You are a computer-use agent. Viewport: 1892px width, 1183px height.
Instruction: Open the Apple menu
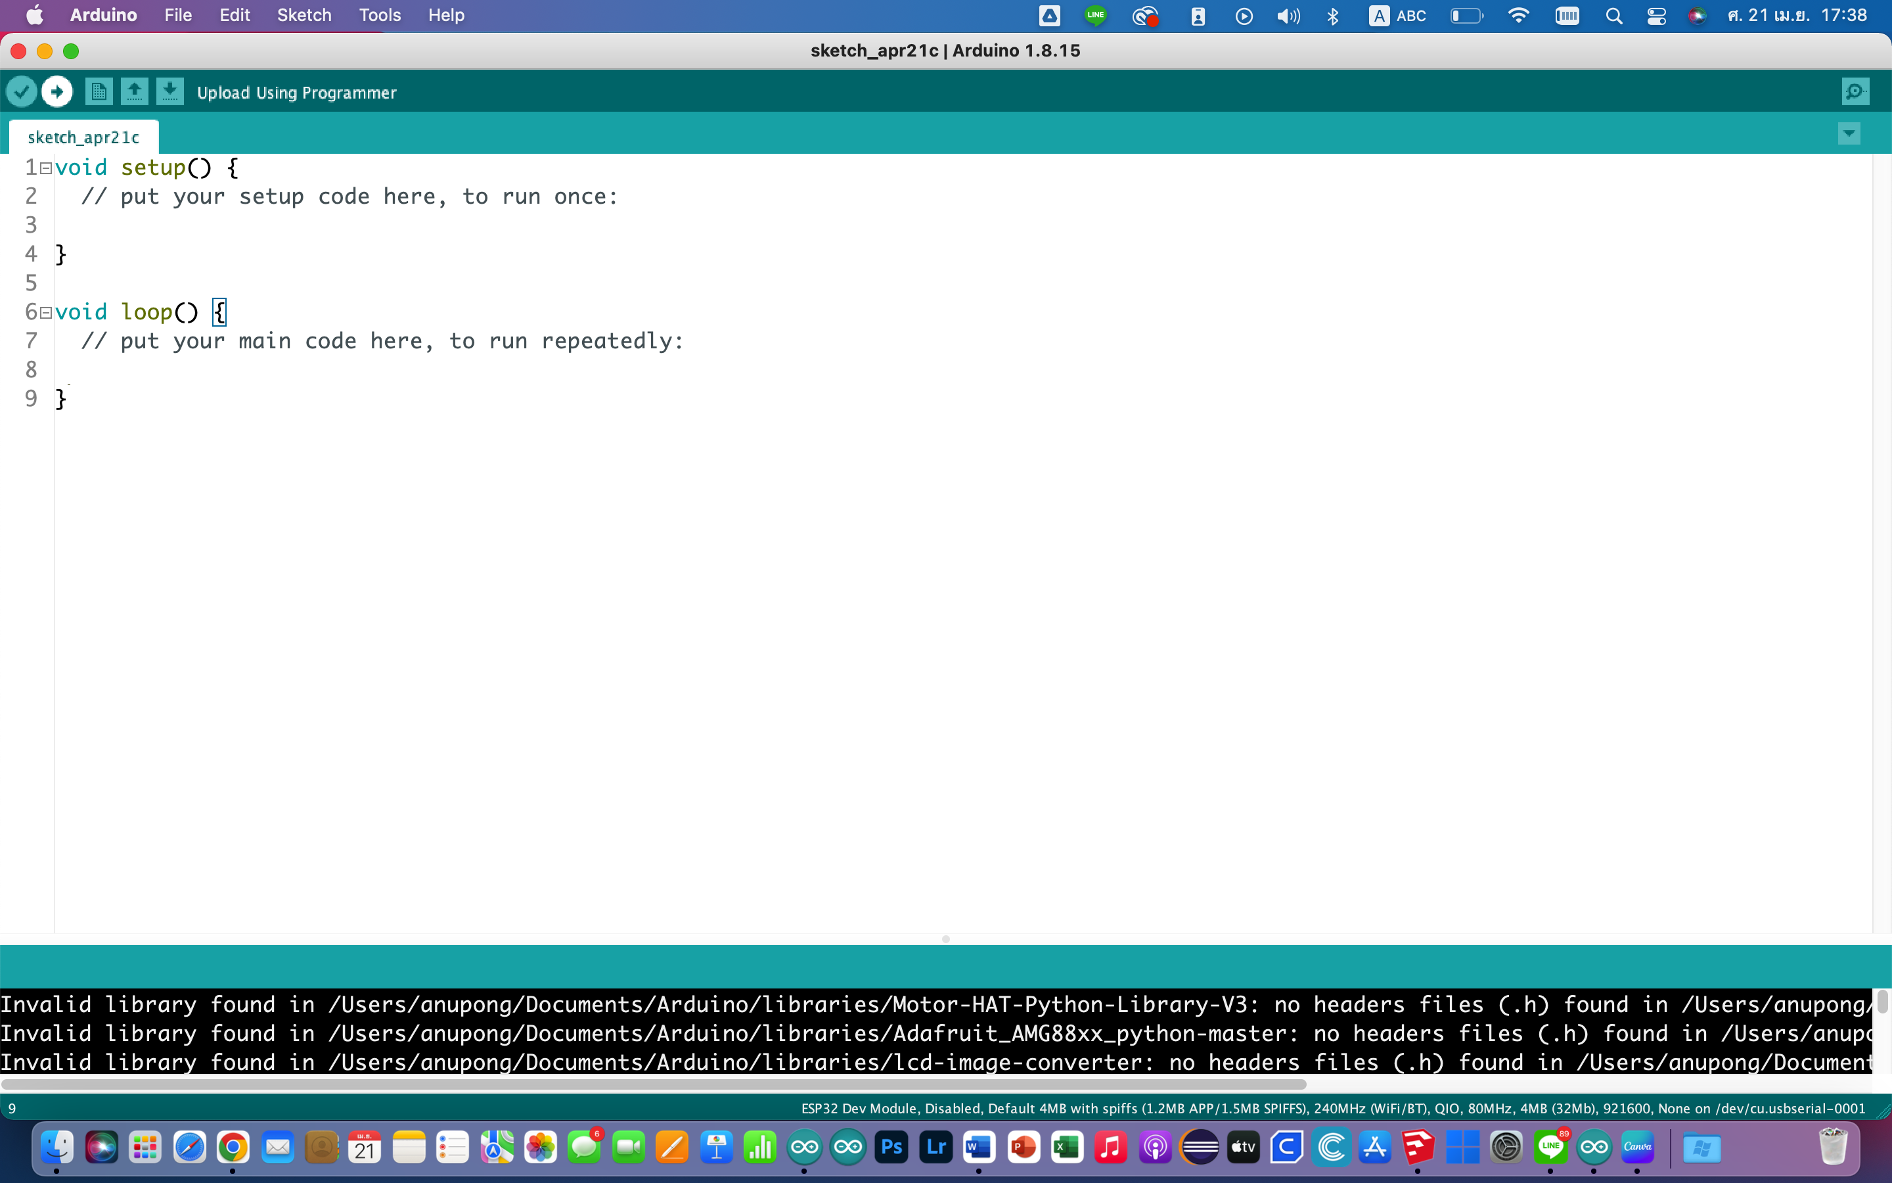(34, 15)
